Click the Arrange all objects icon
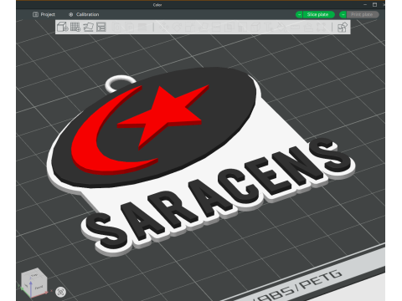The image size is (402, 301). pos(101,27)
